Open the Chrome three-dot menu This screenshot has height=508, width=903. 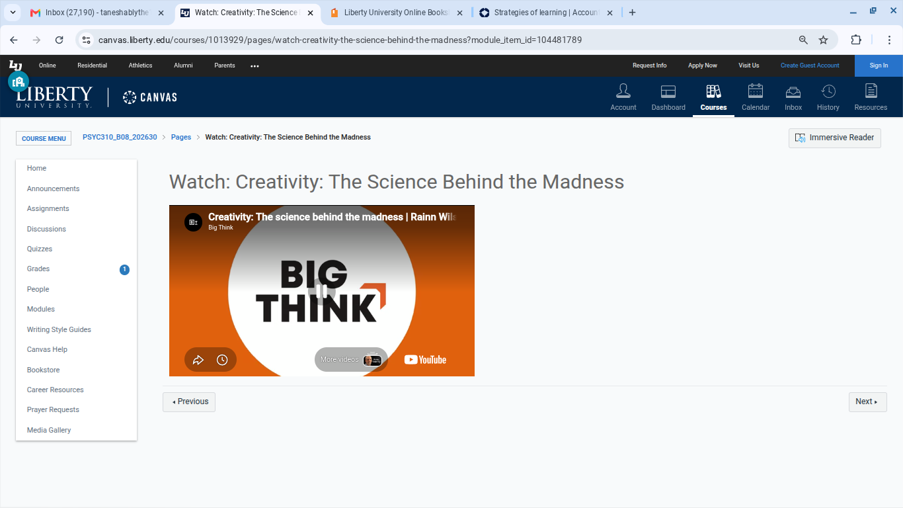click(889, 40)
